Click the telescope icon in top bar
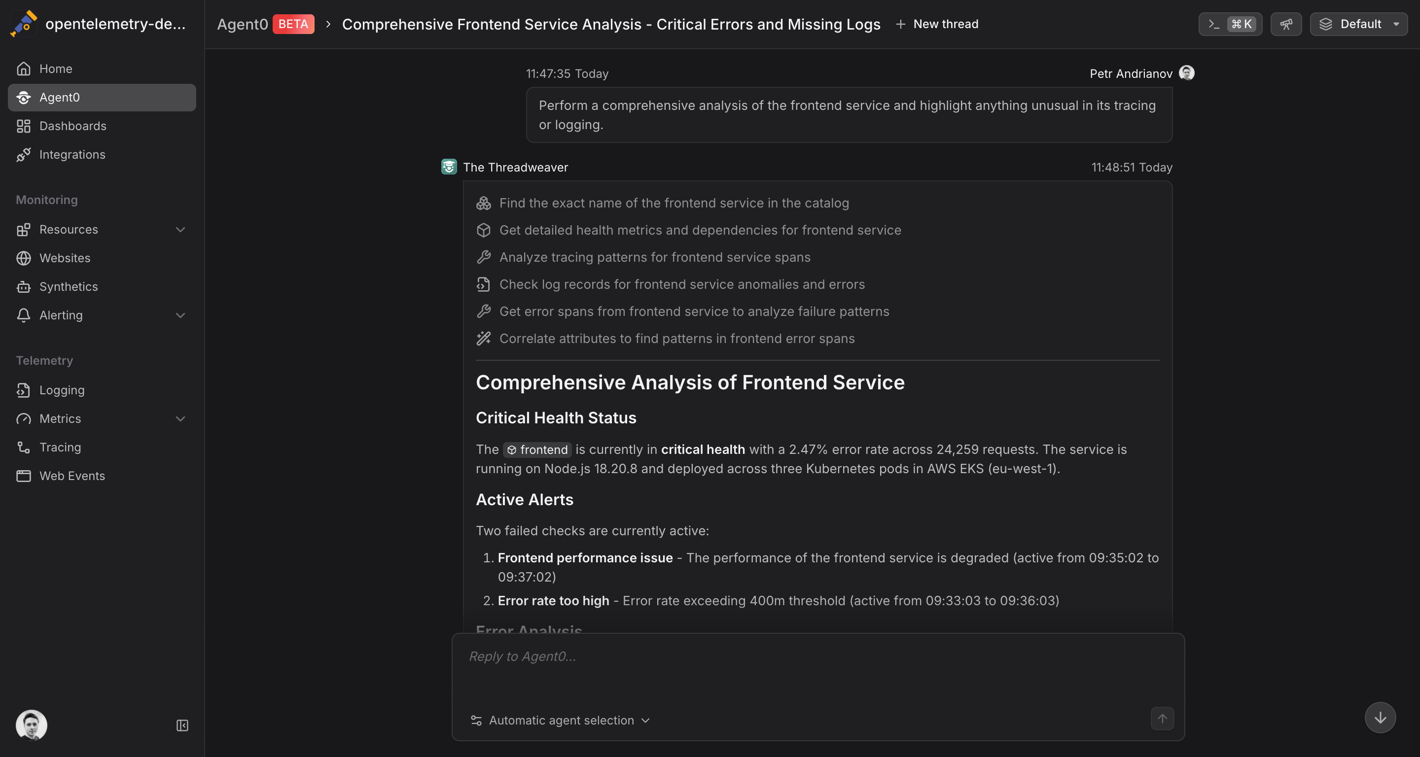The image size is (1420, 757). 1285,24
